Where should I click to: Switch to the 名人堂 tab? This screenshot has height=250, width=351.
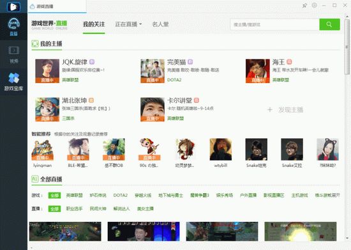[160, 24]
